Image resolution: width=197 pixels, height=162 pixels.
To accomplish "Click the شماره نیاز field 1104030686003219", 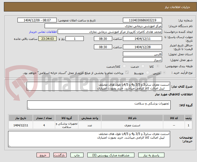I will click(x=142, y=20).
